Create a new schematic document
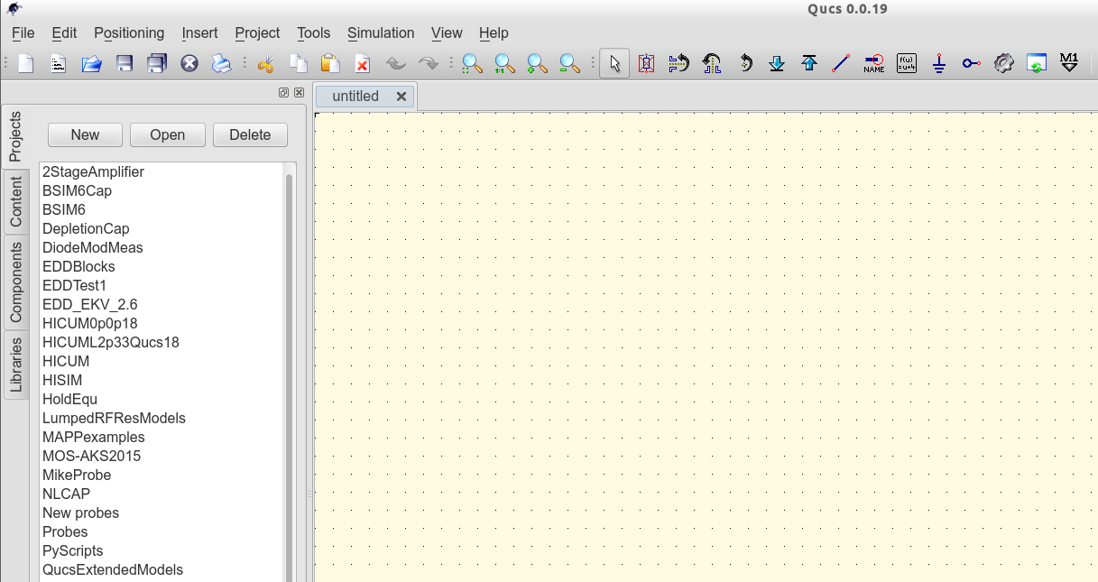 pyautogui.click(x=26, y=63)
